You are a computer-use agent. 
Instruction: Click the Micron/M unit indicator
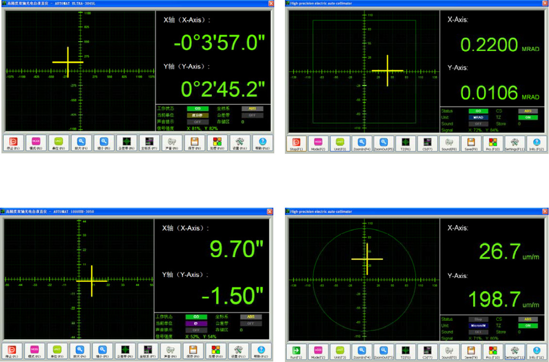tap(478, 326)
